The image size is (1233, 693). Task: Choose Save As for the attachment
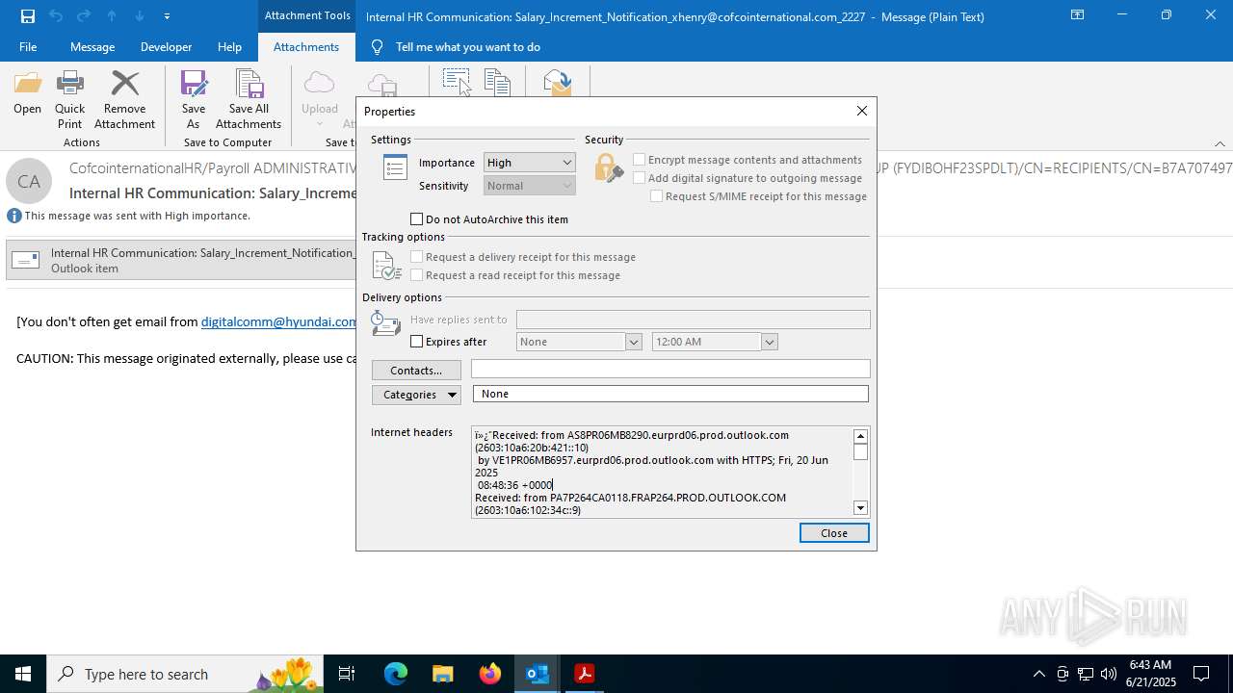(194, 100)
